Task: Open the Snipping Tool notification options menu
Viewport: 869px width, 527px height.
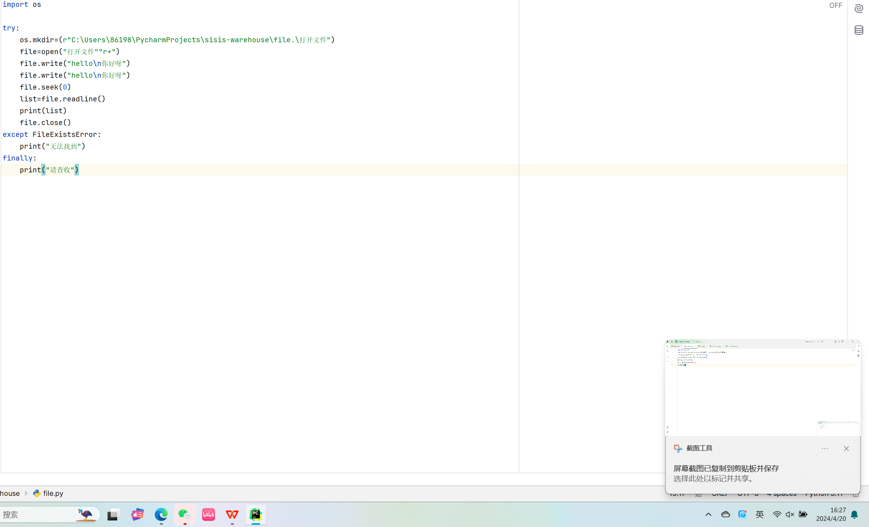Action: 825,449
